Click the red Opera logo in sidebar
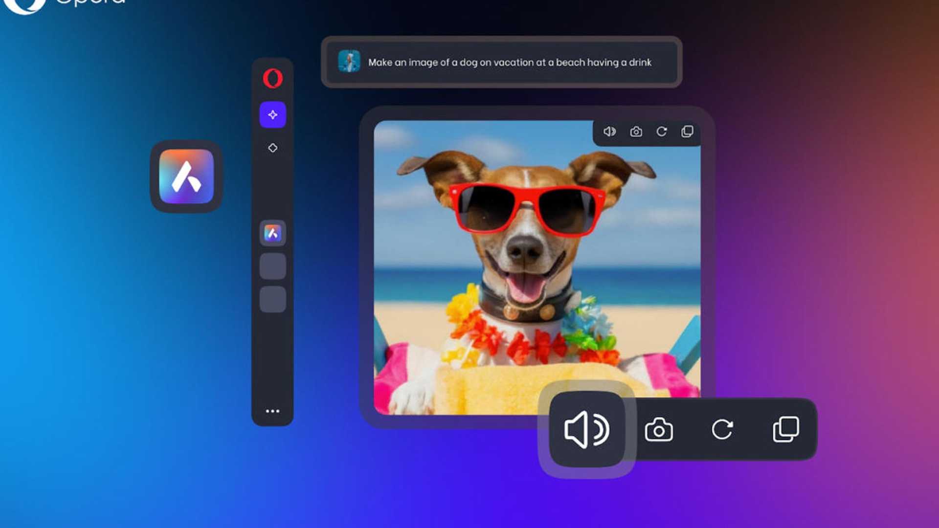 [272, 78]
